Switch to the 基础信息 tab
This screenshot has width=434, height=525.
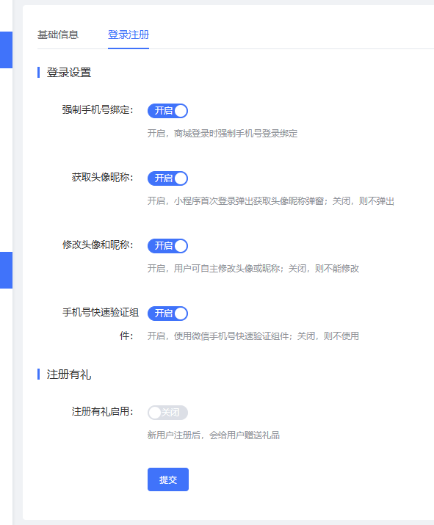pos(58,35)
